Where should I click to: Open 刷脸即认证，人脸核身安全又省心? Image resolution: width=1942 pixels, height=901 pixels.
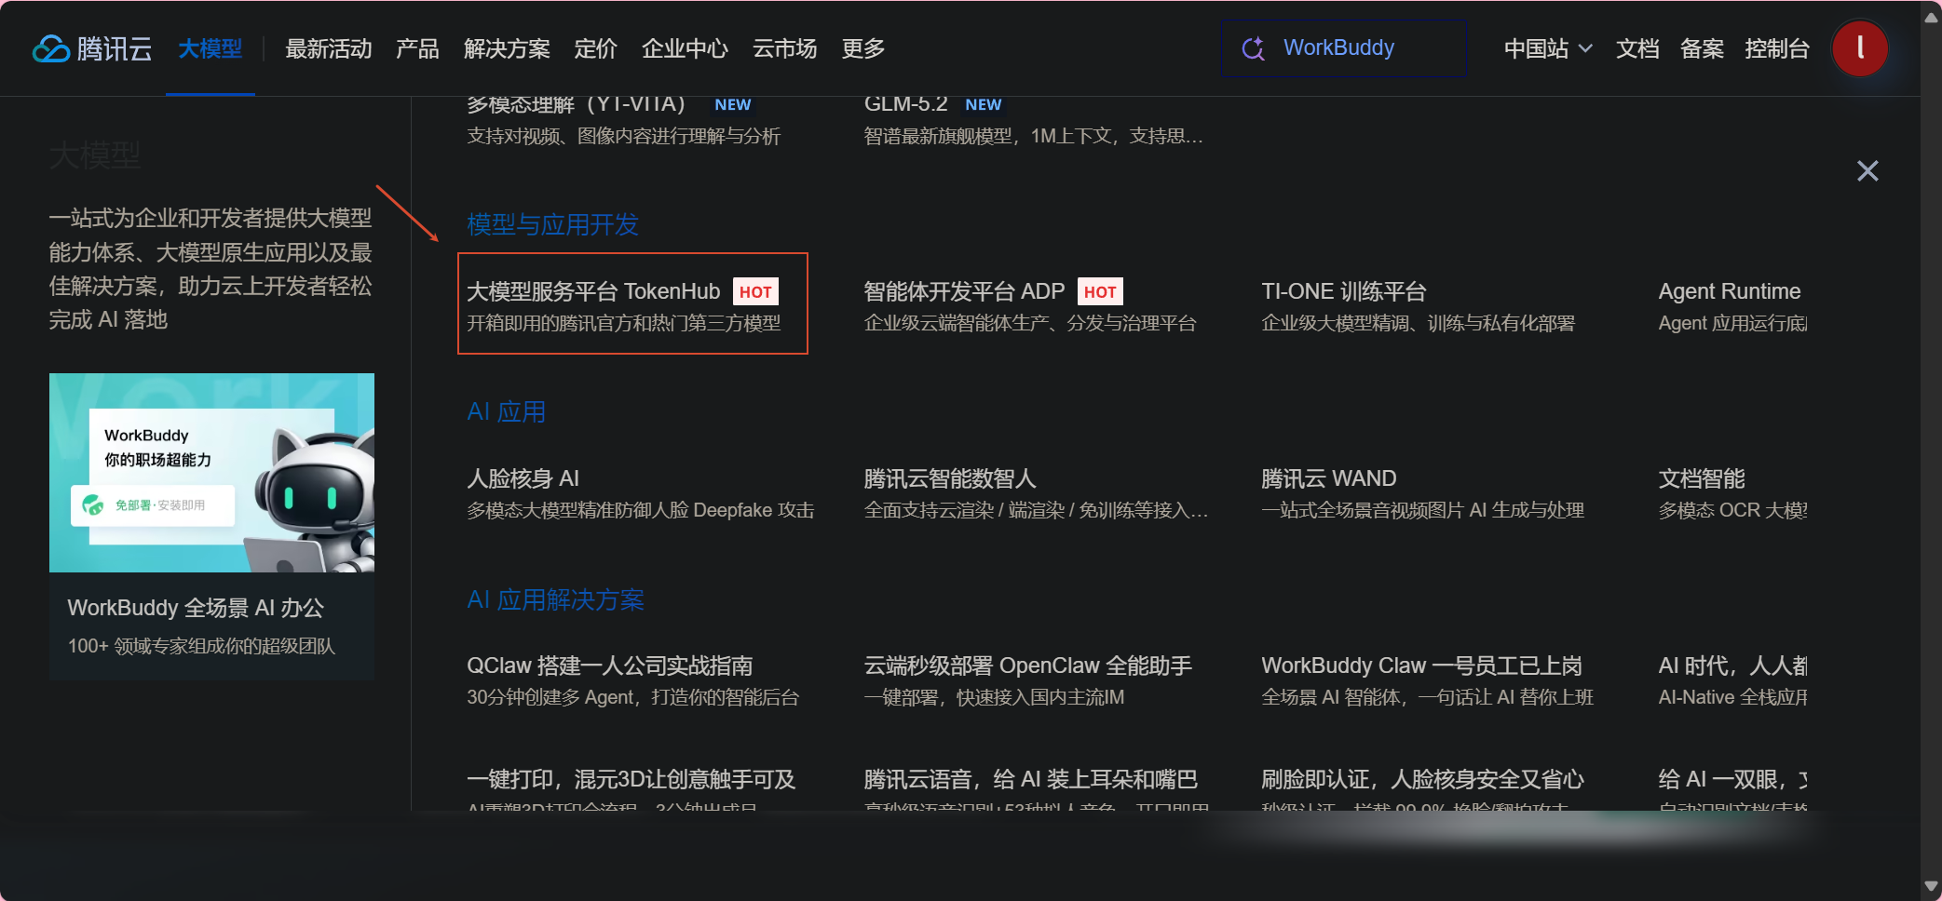(x=1423, y=779)
